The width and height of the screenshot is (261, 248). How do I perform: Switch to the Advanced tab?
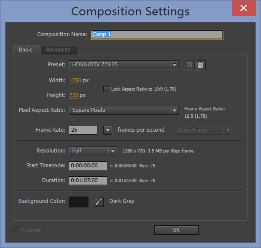tap(59, 50)
